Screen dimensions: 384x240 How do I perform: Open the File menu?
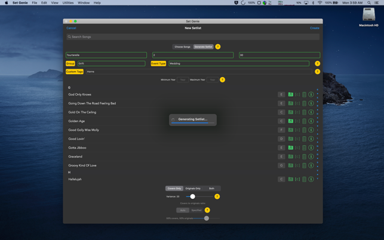[x=35, y=3]
